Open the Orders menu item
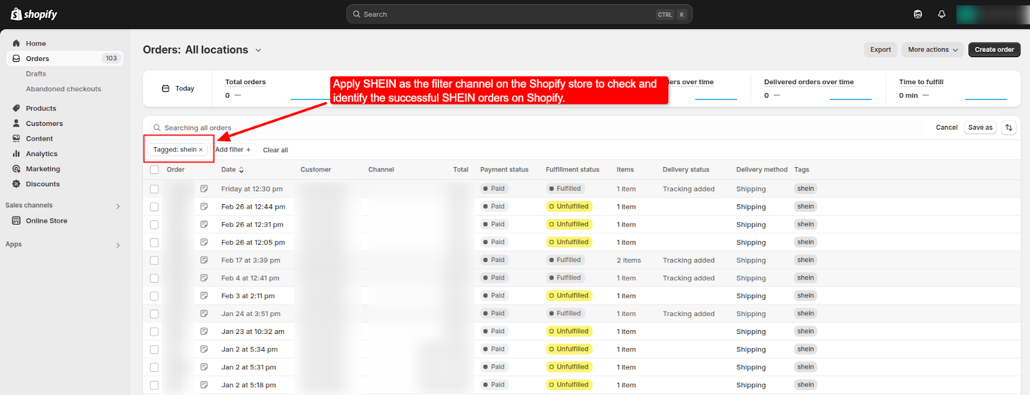 64,58
